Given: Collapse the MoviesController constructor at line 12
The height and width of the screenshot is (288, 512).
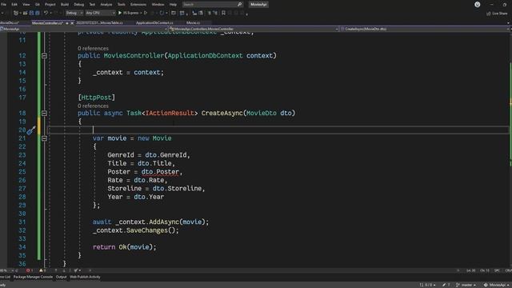Looking at the screenshot, I should 45,56.
